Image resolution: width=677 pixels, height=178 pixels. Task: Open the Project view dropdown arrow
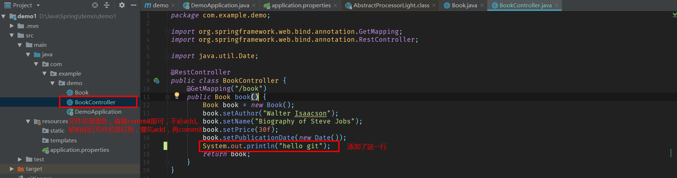pyautogui.click(x=38, y=5)
